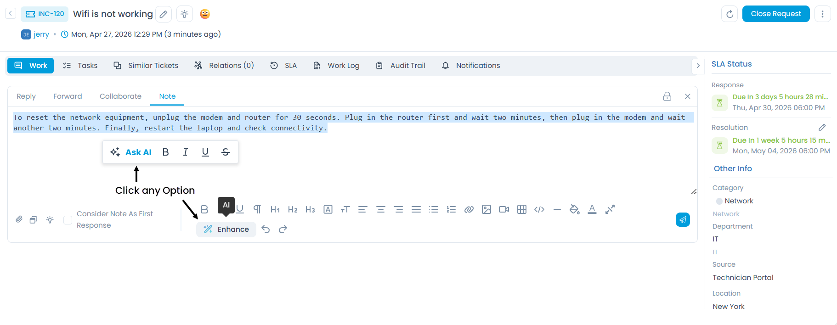837x325 pixels.
Task: Select the Reply tab
Action: coord(26,96)
